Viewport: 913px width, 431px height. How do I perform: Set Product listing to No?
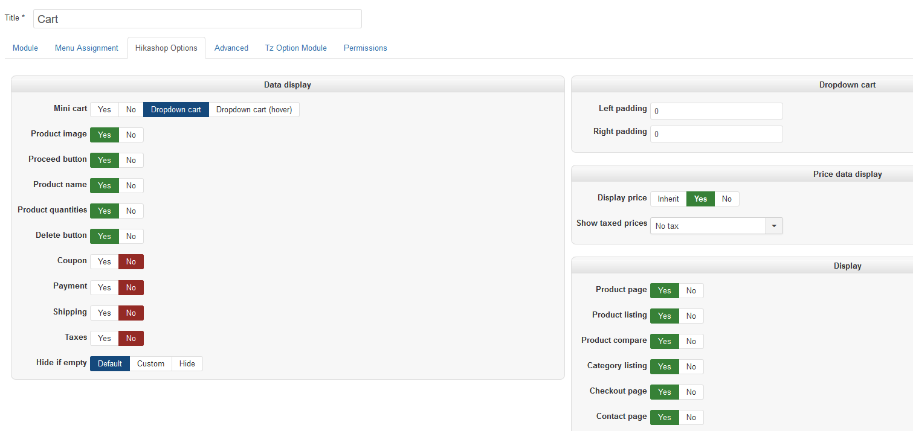click(691, 316)
